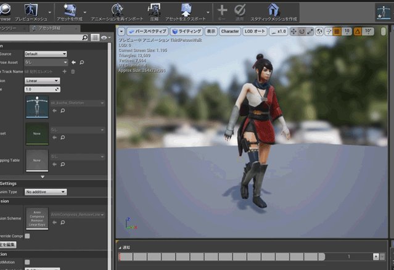Open the interpolation dropdown set to Linear
The width and height of the screenshot is (394, 270).
42,81
